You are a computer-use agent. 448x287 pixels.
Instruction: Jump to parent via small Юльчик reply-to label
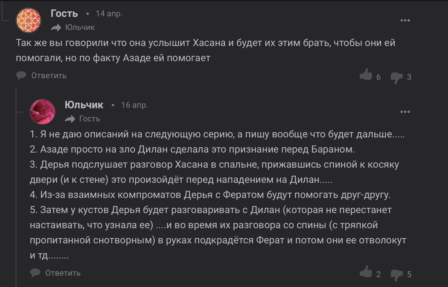80,27
